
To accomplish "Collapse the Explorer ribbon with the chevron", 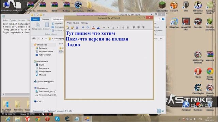I will (160, 19).
